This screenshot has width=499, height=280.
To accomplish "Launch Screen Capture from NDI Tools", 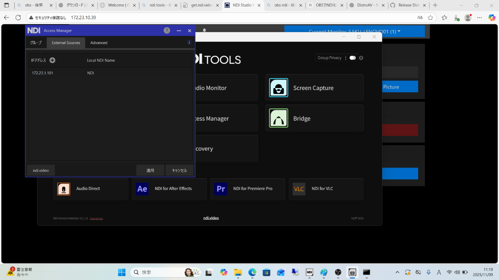I will pos(314,88).
